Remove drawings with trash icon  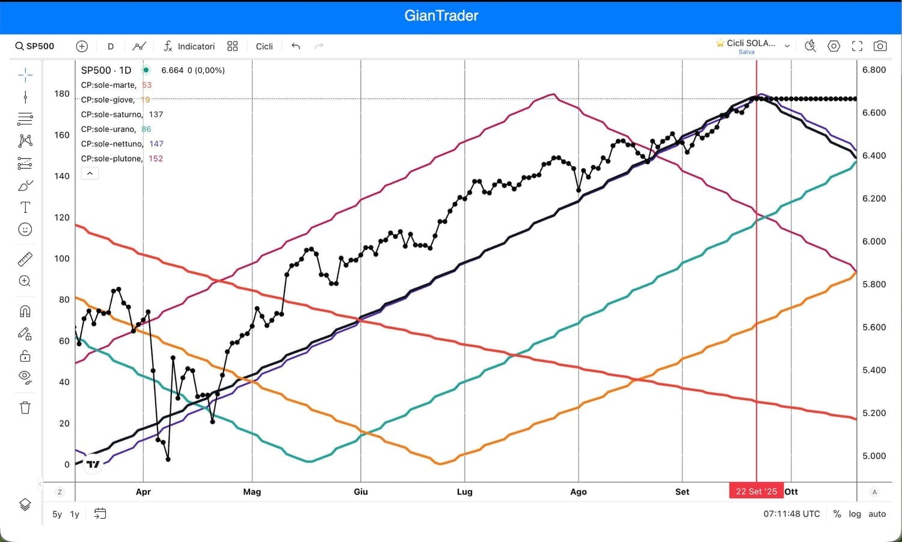point(25,407)
